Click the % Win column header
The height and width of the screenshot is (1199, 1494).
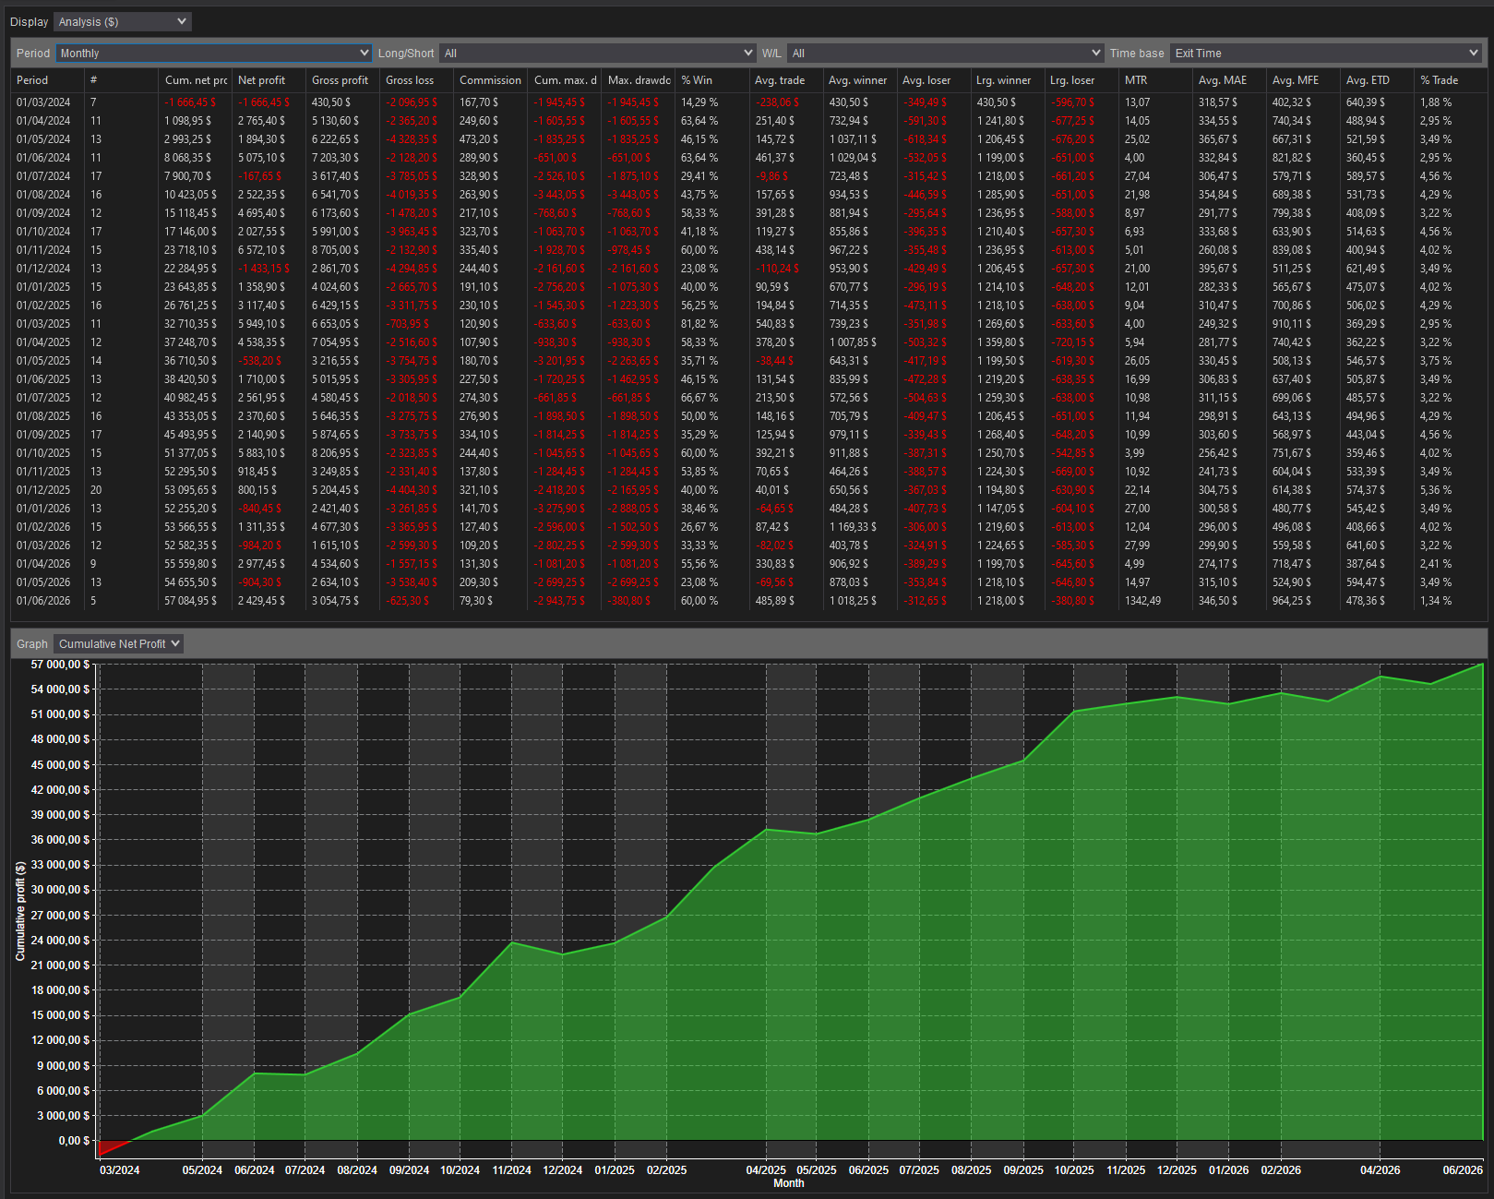point(712,80)
